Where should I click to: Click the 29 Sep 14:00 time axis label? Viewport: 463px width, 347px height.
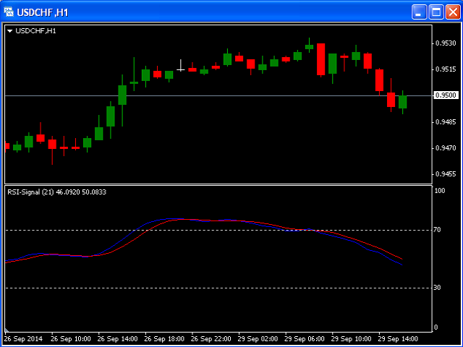[399, 338]
